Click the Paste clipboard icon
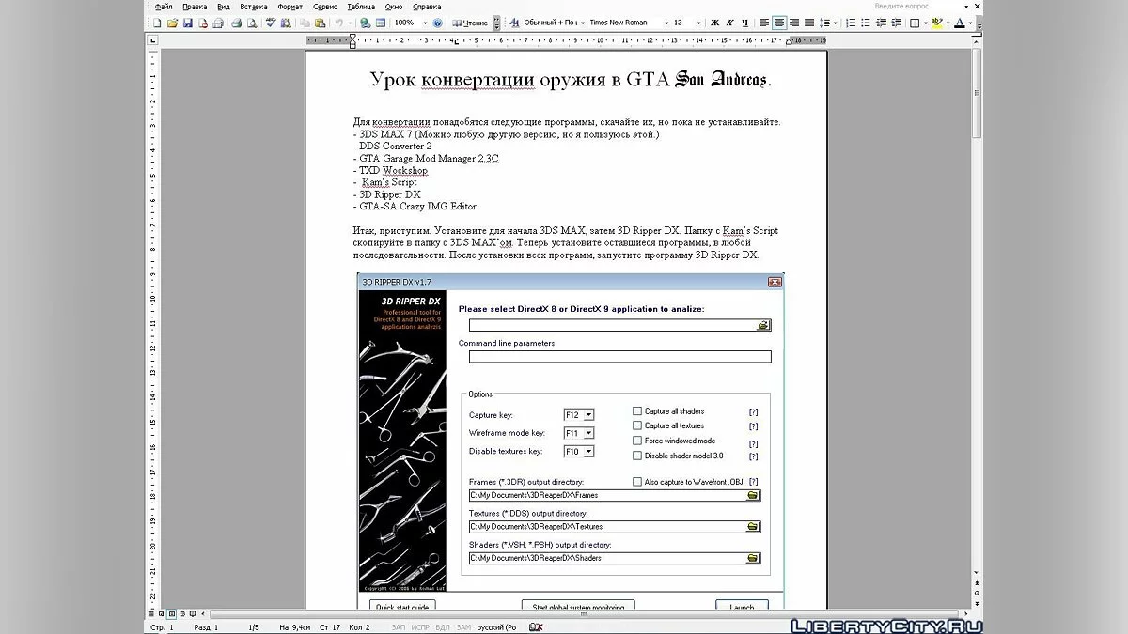This screenshot has width=1128, height=634. tap(319, 23)
